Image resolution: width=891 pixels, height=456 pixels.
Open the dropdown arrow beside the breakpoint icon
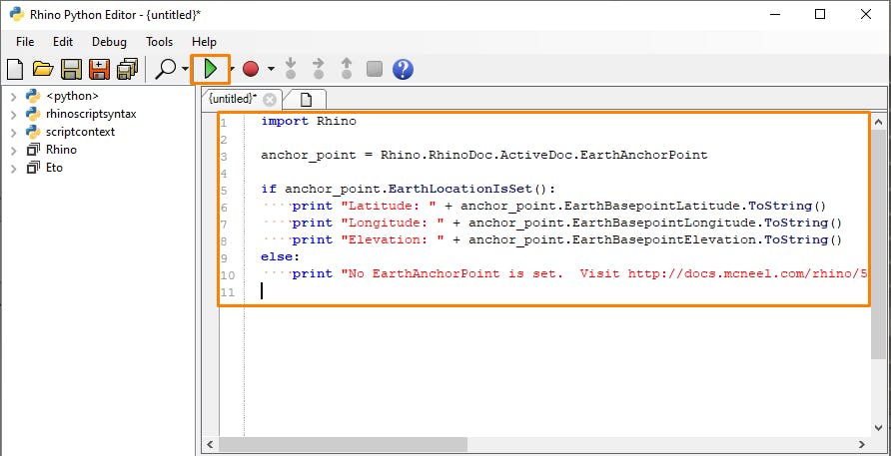tap(271, 69)
